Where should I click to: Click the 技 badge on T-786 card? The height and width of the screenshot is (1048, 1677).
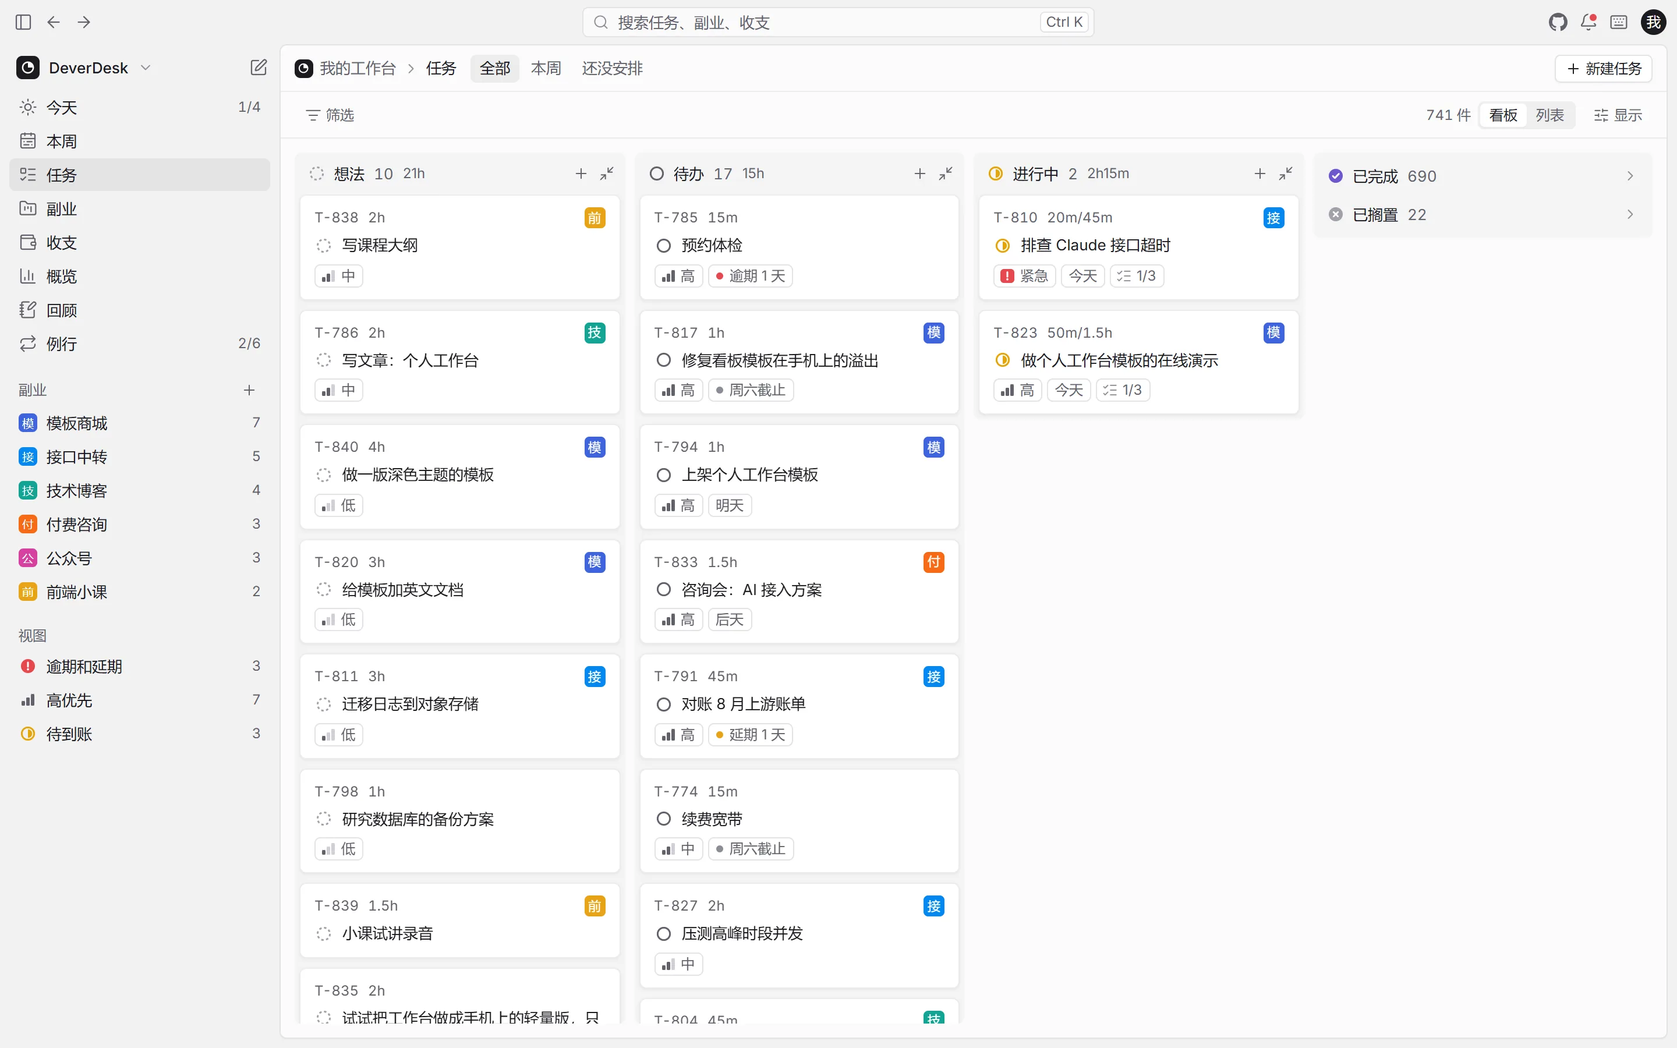[x=595, y=332]
